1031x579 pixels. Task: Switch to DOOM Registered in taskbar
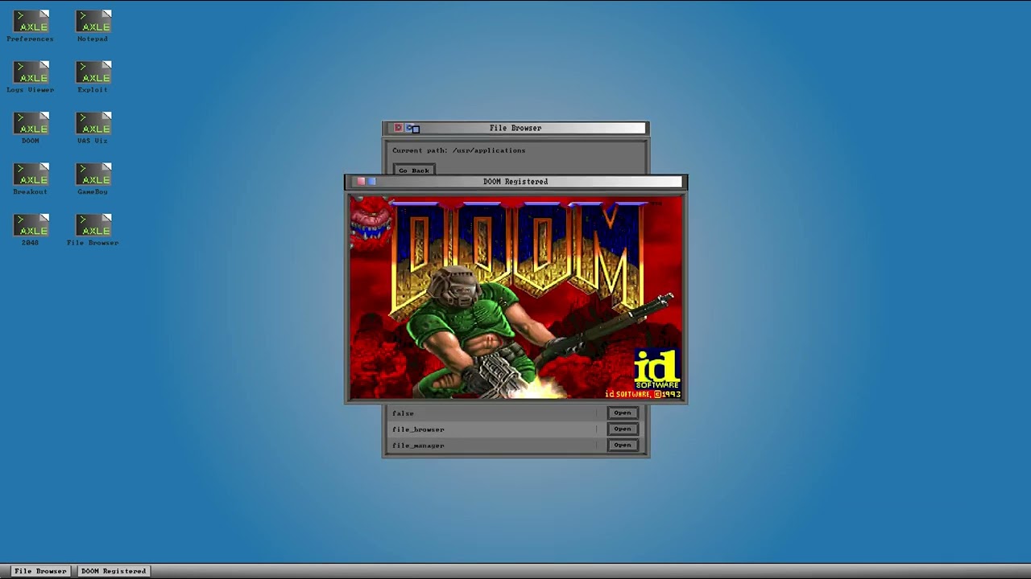pyautogui.click(x=114, y=571)
